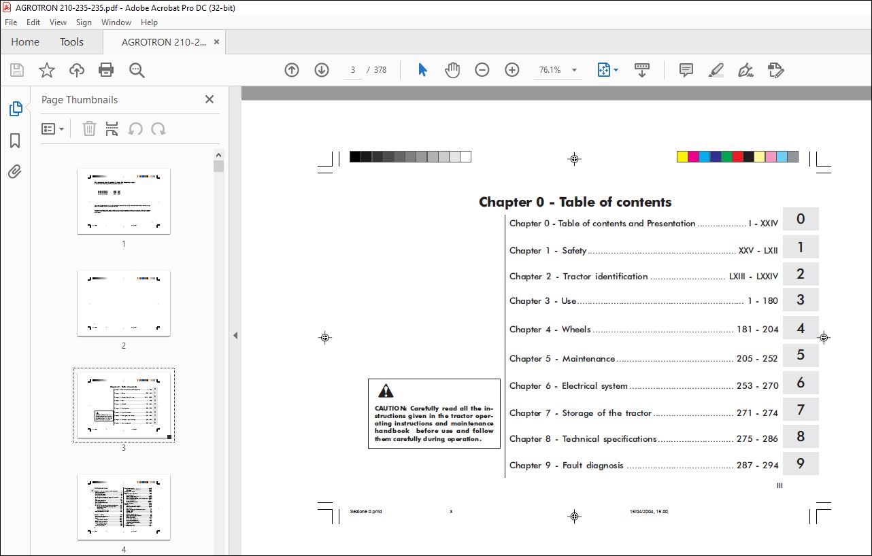Switch to the Home tab
This screenshot has width=872, height=556.
coord(25,42)
